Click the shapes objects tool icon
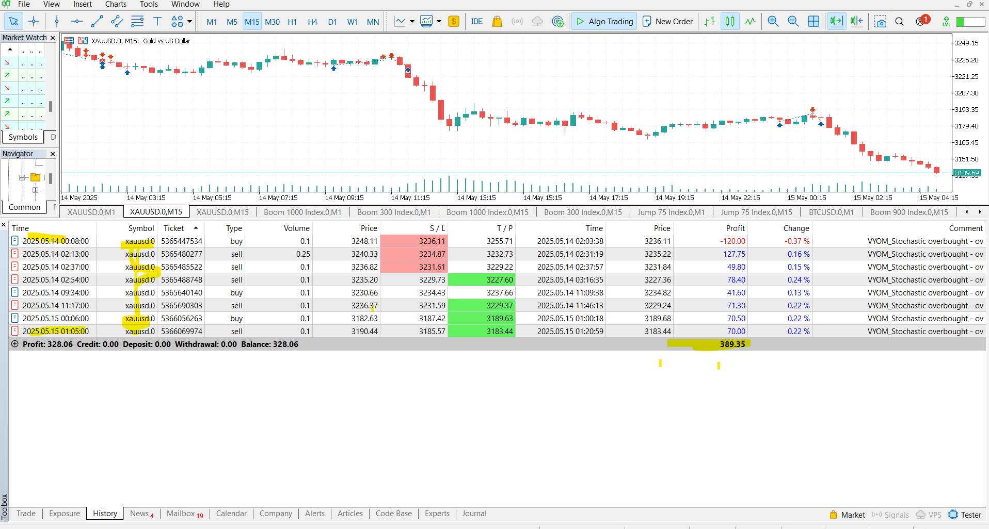Screen dimensions: 989x529 point(177,22)
